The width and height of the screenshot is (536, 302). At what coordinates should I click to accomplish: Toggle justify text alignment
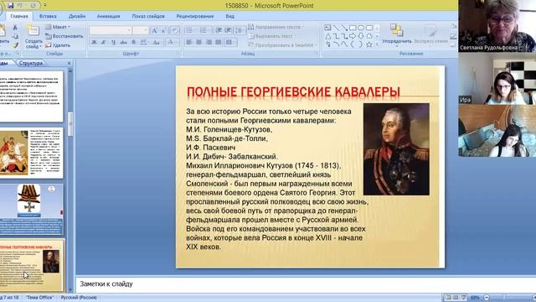coord(218,42)
